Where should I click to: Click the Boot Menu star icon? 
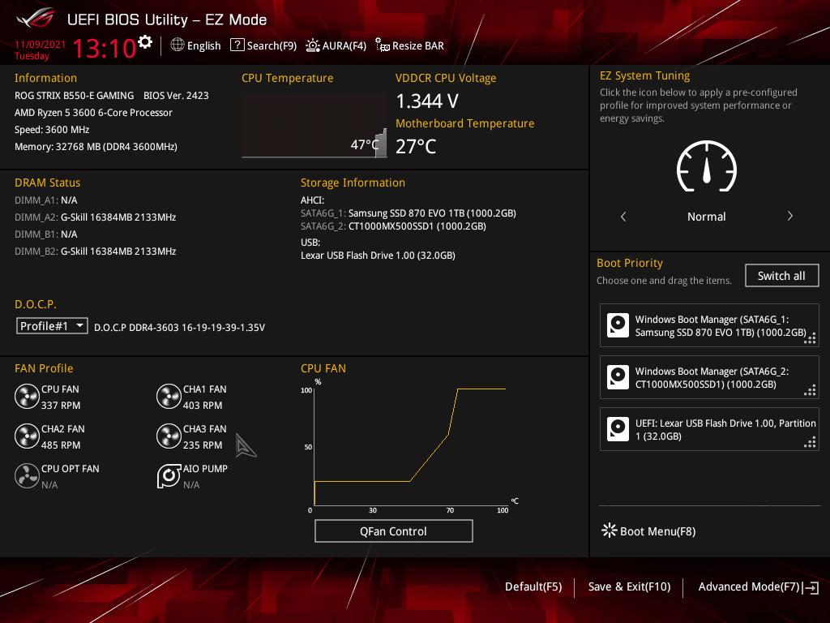[x=610, y=531]
